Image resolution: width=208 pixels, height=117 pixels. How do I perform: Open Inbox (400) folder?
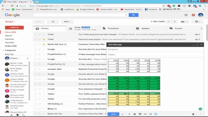coord(10,32)
